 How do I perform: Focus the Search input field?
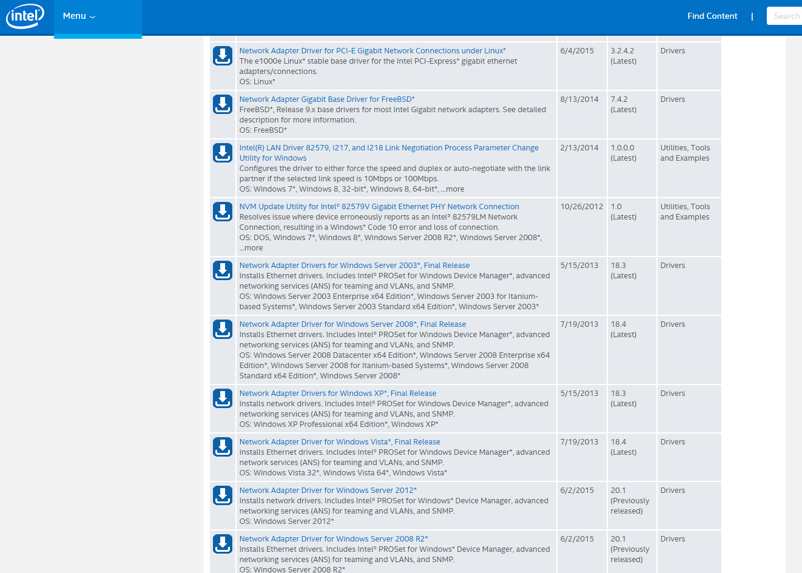click(785, 16)
